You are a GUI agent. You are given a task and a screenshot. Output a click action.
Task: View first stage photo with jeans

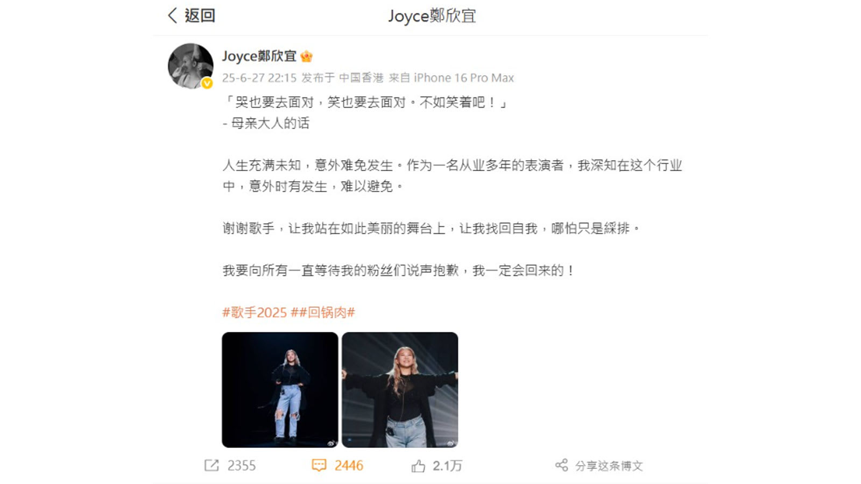click(280, 390)
